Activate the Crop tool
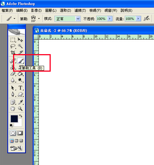This screenshot has height=165, width=154. 13,52
